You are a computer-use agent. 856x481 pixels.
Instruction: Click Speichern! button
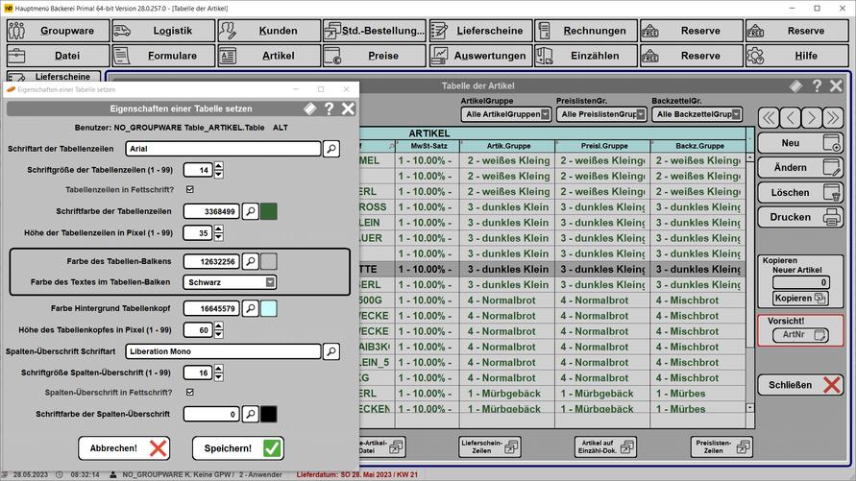[238, 448]
